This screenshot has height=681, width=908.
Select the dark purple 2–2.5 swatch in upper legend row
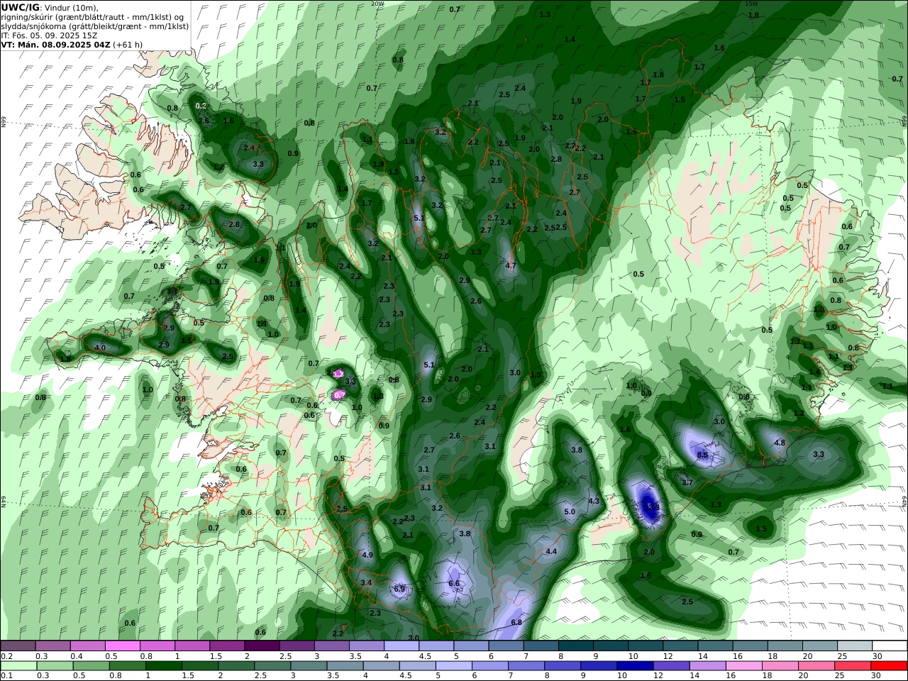[x=261, y=646]
